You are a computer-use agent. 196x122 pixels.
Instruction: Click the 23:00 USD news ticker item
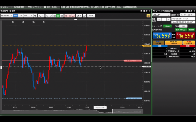(75, 7)
